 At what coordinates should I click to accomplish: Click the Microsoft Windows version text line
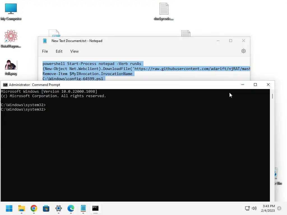49,92
